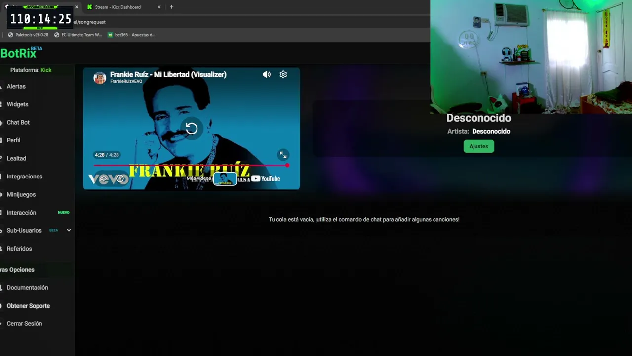Expand the video to fullscreen
This screenshot has width=632, height=356.
(283, 155)
